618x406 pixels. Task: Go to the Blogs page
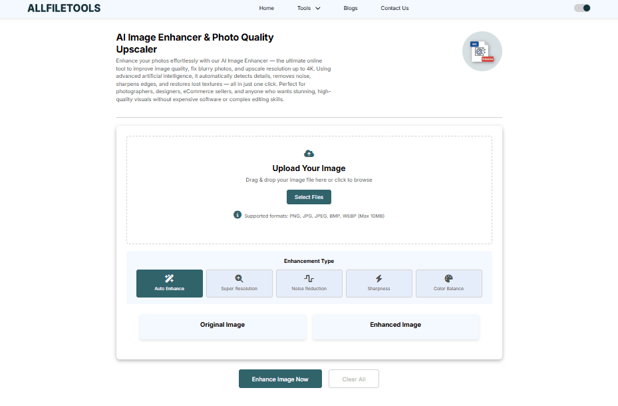pyautogui.click(x=351, y=9)
